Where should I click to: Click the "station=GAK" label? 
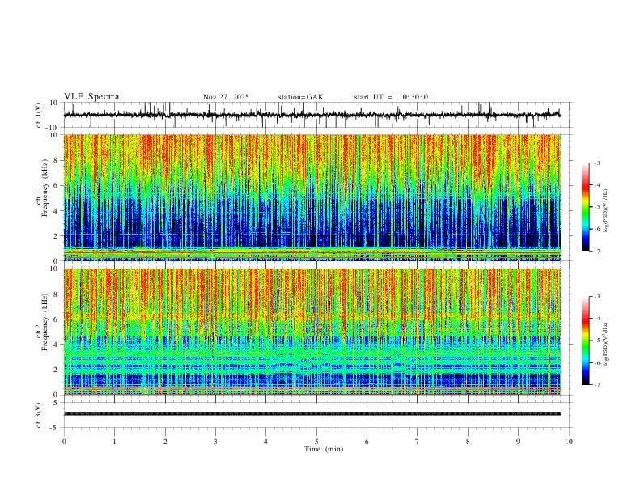coord(301,97)
